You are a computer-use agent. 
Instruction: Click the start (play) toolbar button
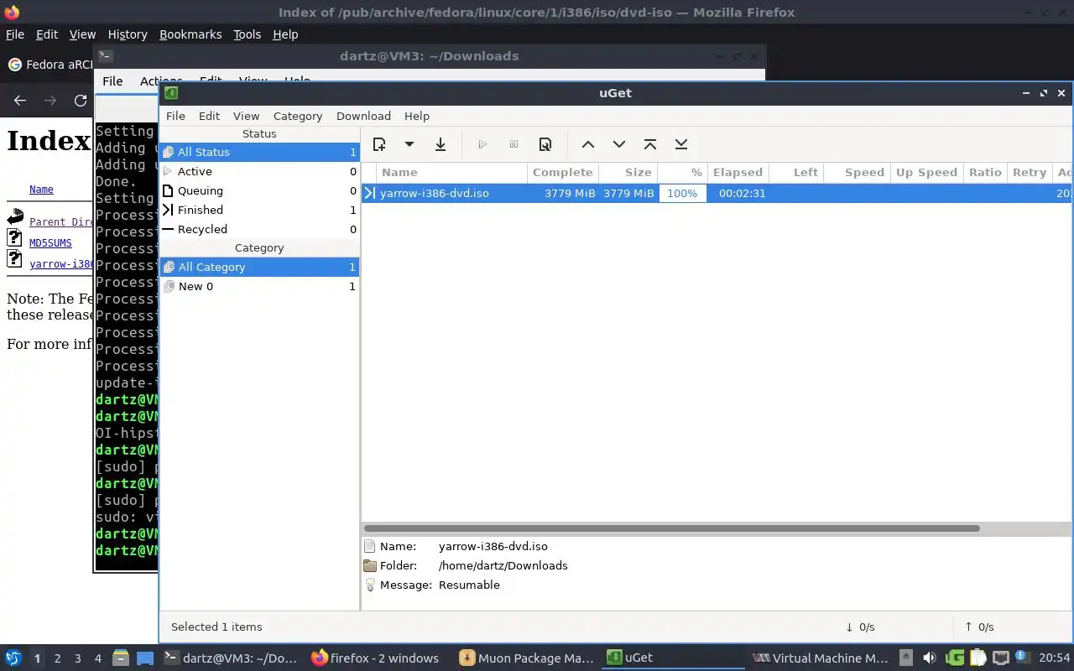point(482,144)
